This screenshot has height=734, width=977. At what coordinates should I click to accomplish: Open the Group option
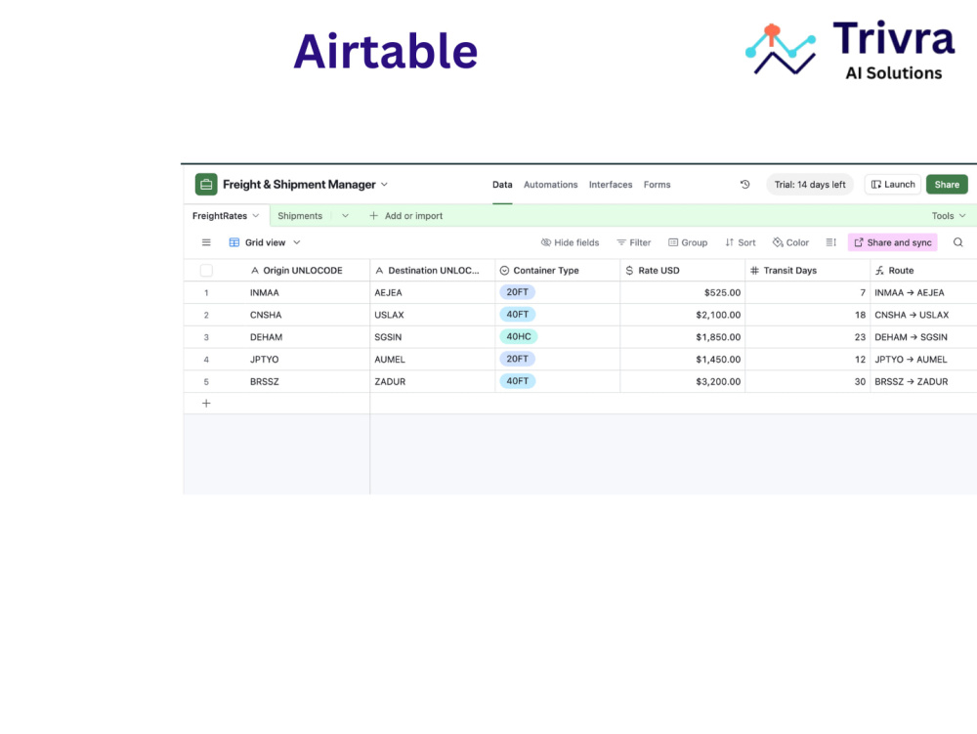coord(688,242)
